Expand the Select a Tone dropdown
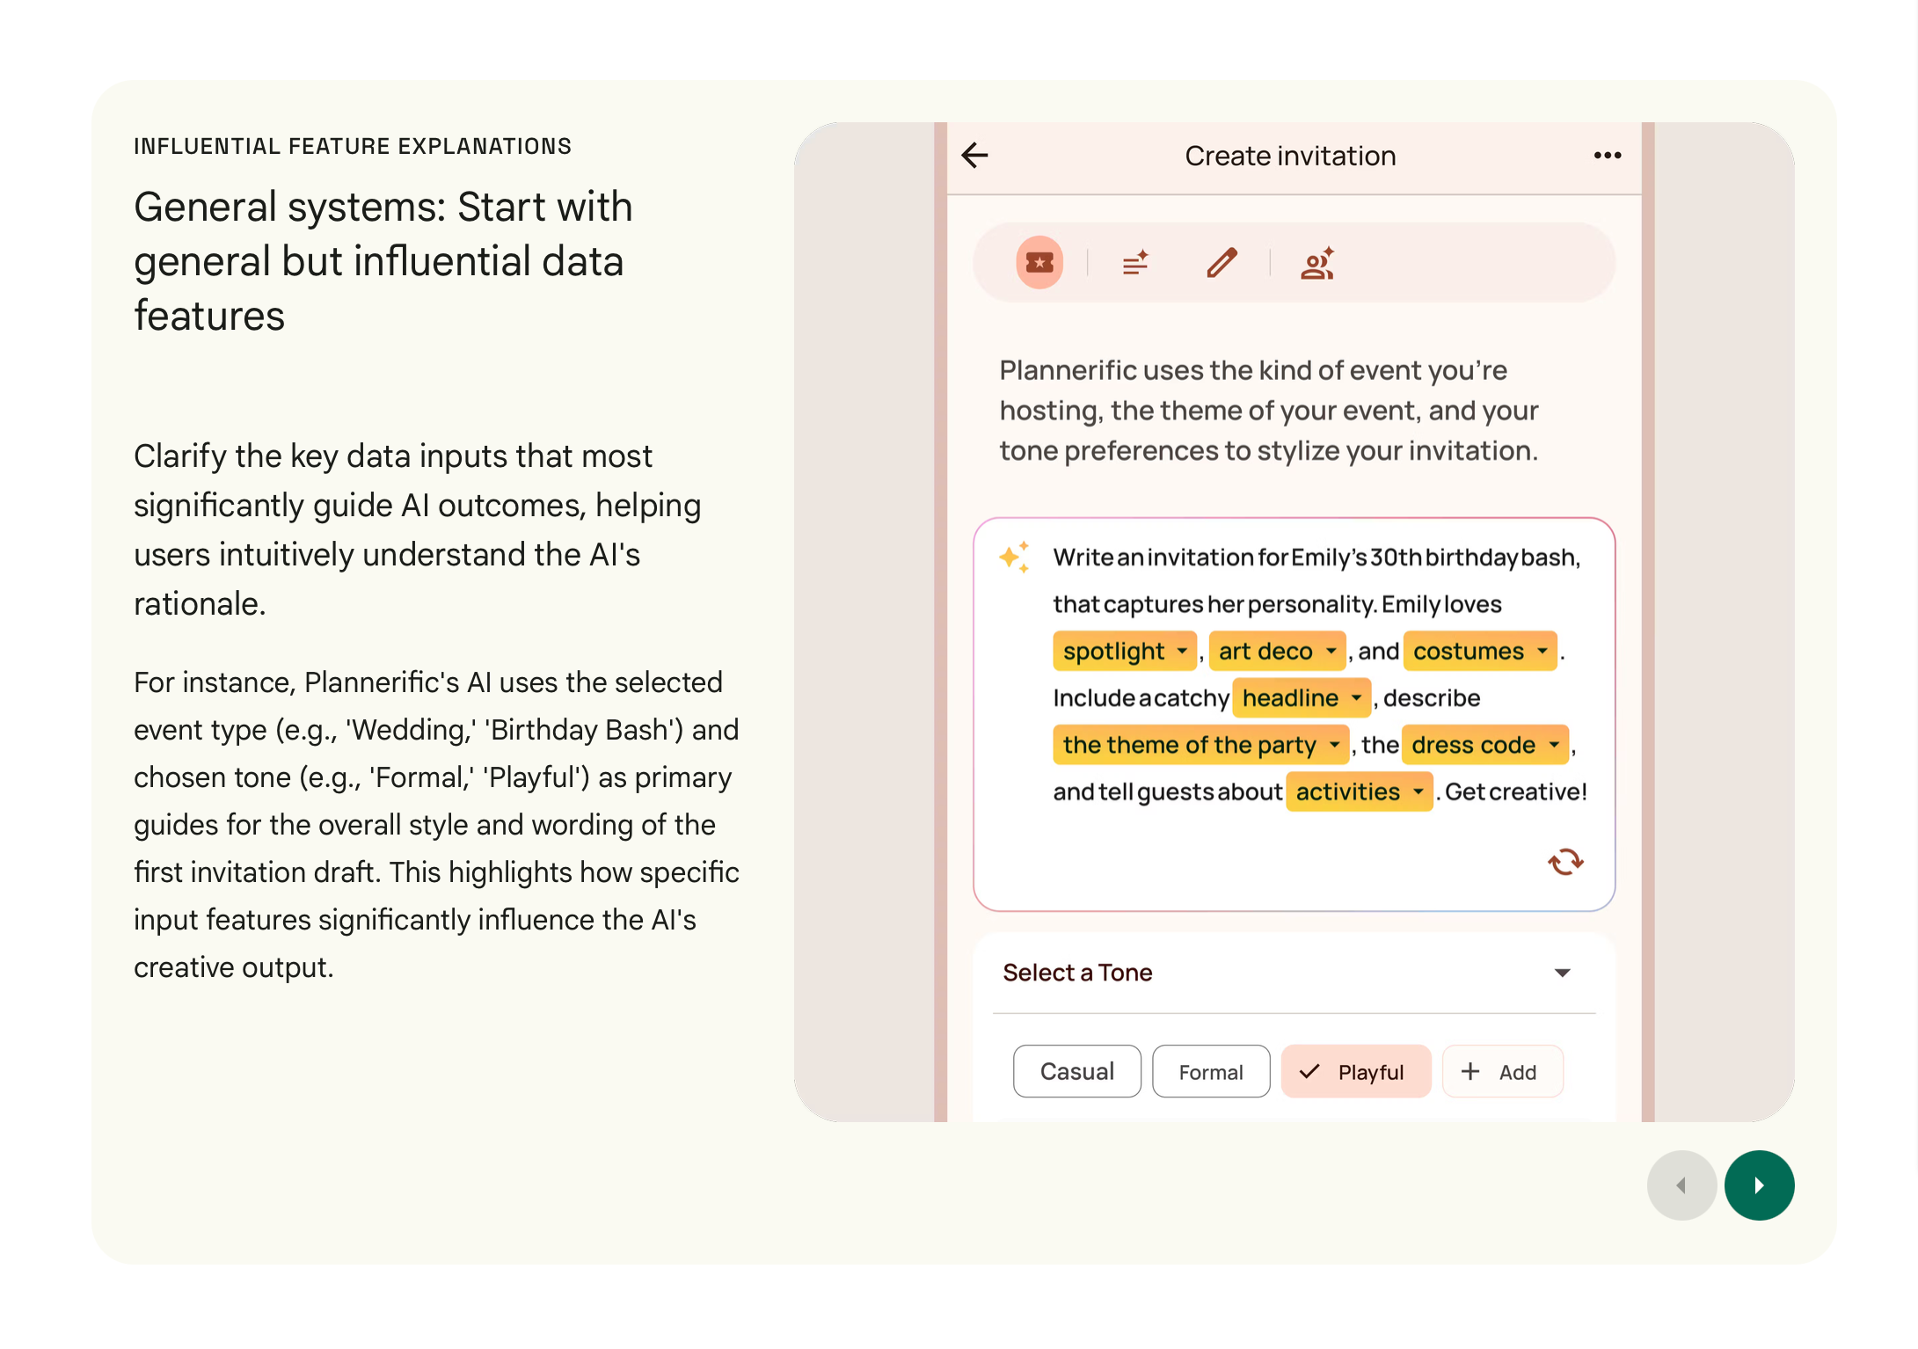 (x=1562, y=973)
